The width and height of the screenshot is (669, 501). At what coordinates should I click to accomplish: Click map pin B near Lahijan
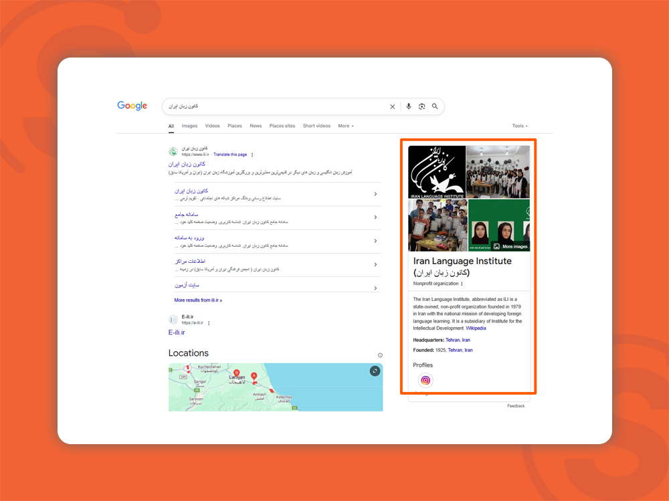click(236, 373)
